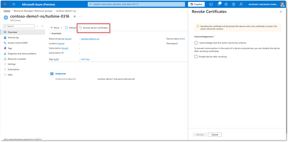
Task: Click move link next to Resource group
Action: point(68,39)
